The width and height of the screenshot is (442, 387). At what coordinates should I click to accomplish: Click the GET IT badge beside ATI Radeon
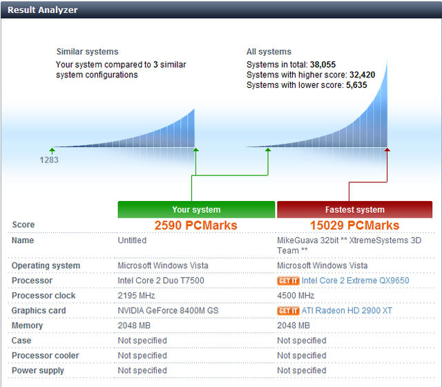pyautogui.click(x=288, y=311)
